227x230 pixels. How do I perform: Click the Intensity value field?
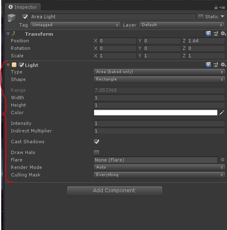click(159, 123)
